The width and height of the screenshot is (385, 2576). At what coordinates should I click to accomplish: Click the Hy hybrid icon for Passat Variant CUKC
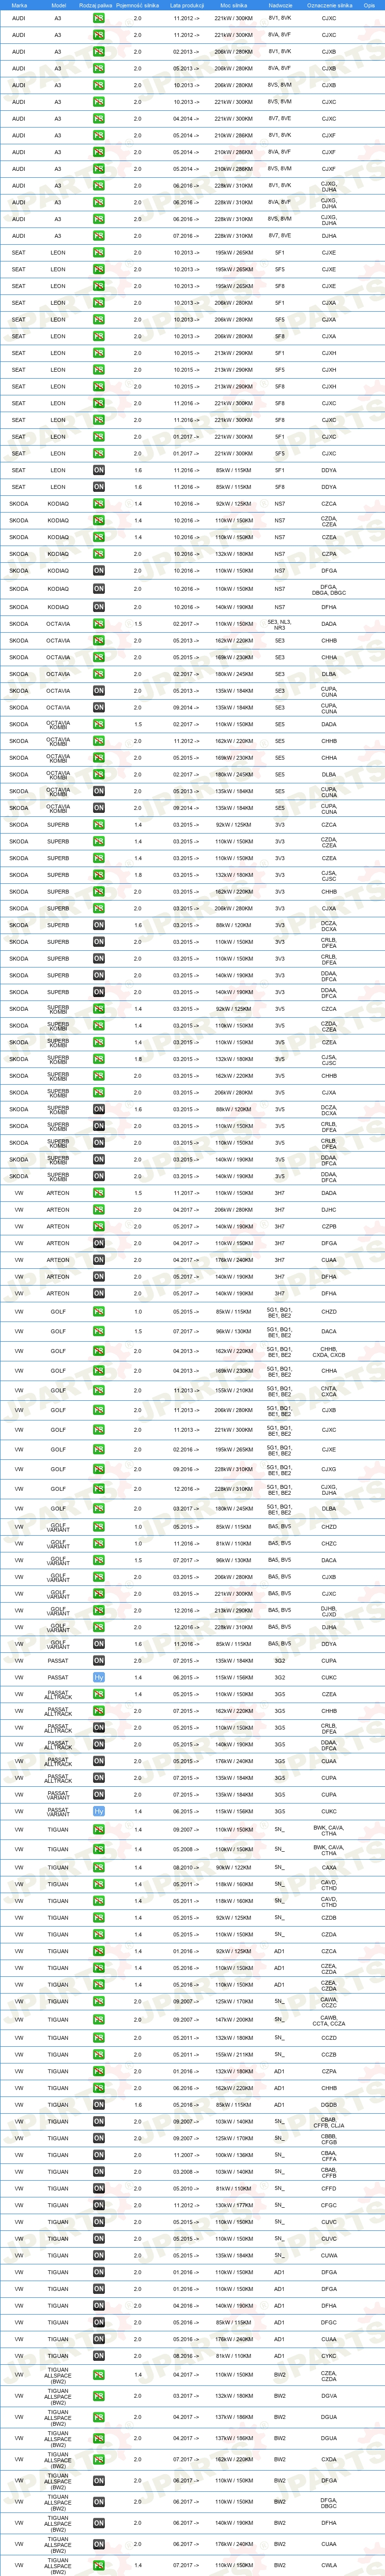pyautogui.click(x=99, y=1811)
